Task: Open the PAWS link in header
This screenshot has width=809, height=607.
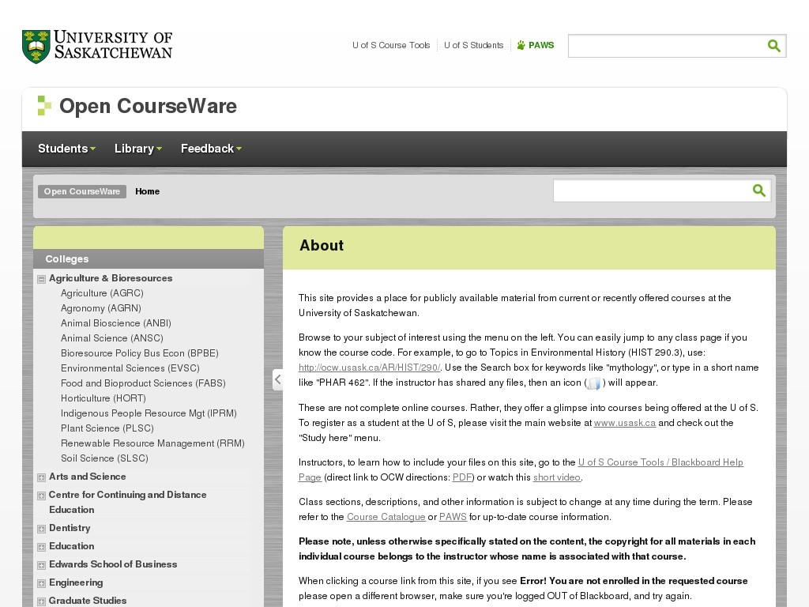Action: (x=541, y=45)
